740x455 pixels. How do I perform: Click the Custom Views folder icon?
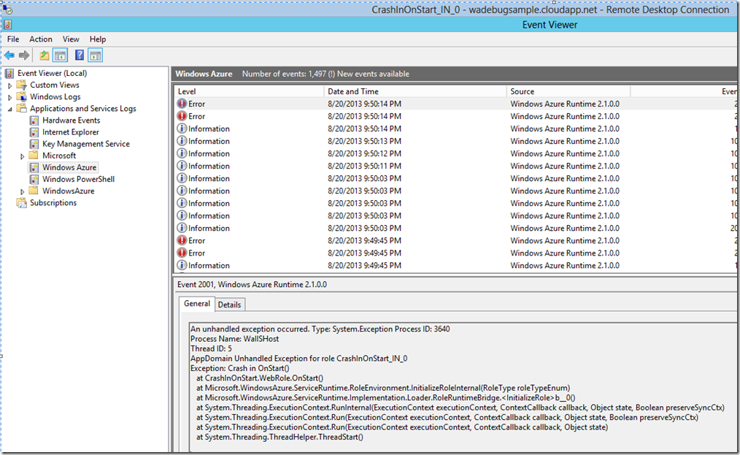22,85
